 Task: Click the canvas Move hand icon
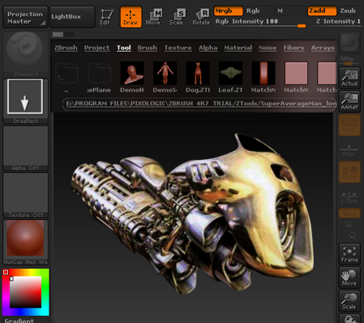click(x=349, y=278)
